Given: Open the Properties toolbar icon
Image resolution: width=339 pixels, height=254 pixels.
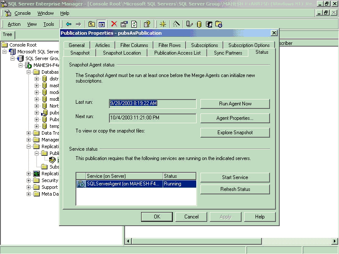Looking at the screenshot, I should tap(124, 24).
